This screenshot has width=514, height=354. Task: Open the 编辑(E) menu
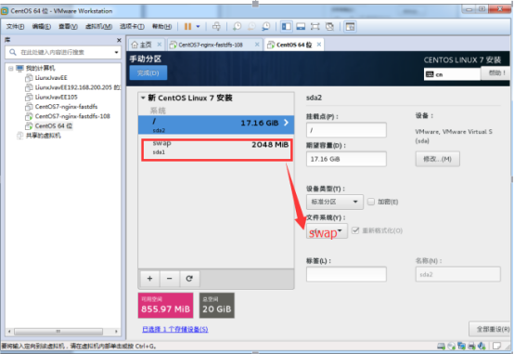point(42,27)
